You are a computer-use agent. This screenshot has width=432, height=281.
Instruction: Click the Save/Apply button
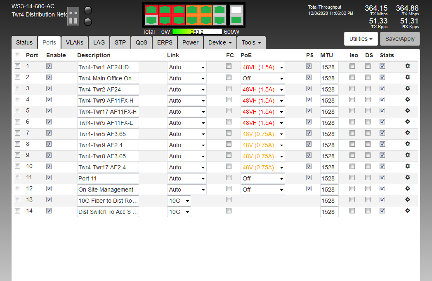[x=400, y=39]
